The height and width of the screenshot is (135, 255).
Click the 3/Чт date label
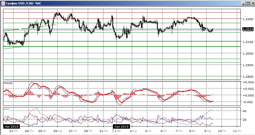point(148,131)
